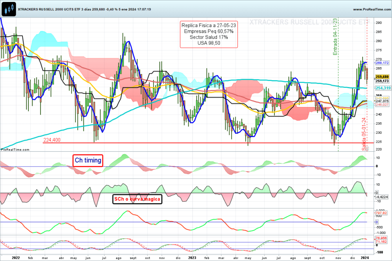Click the -1.000 indicator axis label
392x261 pixels.
pos(381,233)
